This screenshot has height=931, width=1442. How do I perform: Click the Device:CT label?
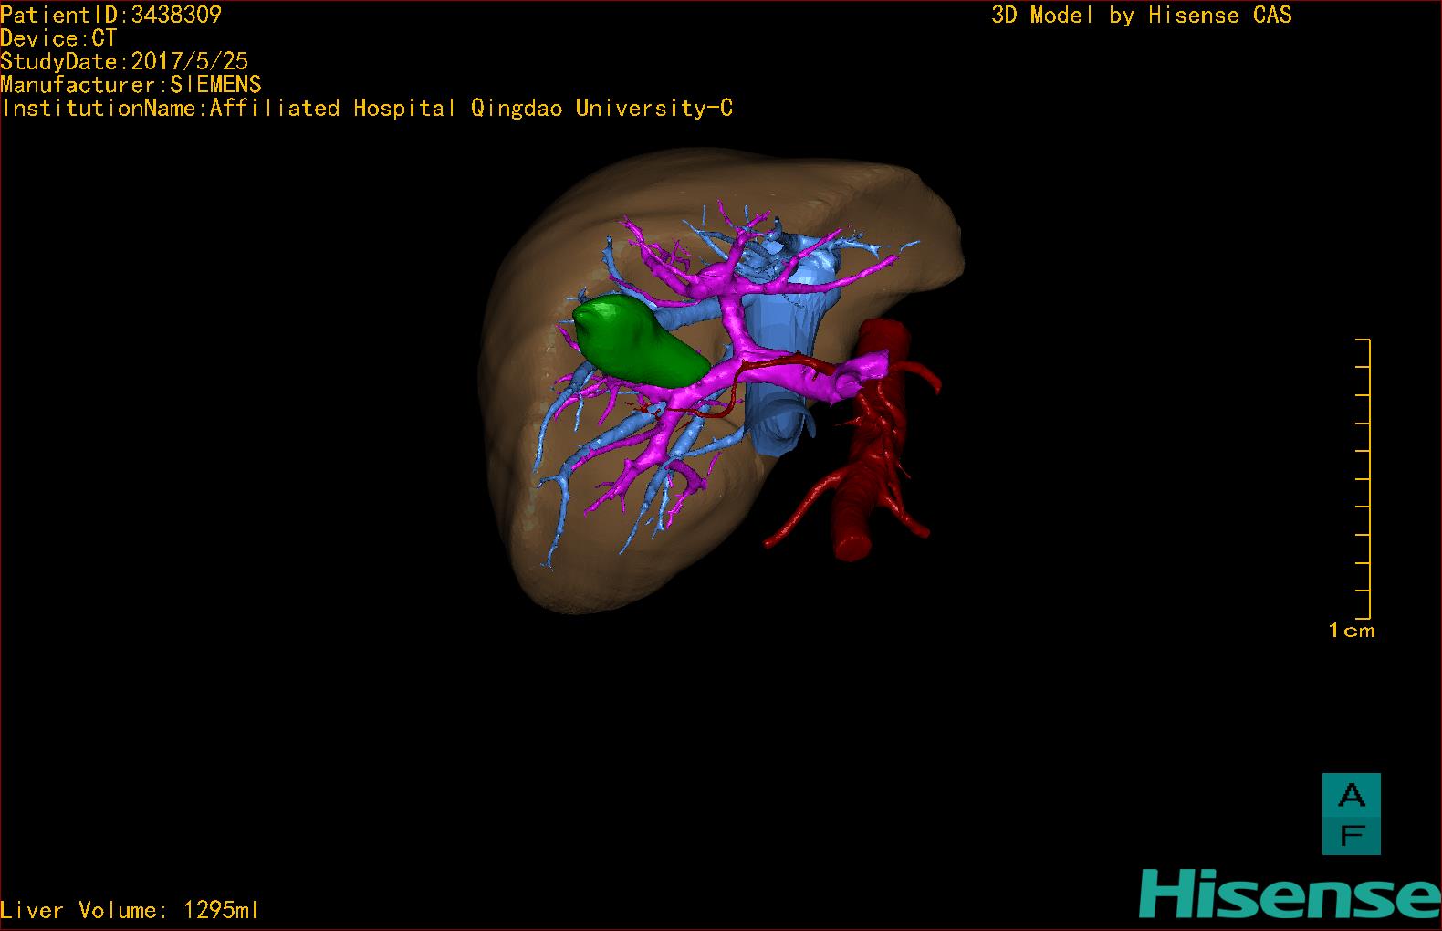coord(58,38)
